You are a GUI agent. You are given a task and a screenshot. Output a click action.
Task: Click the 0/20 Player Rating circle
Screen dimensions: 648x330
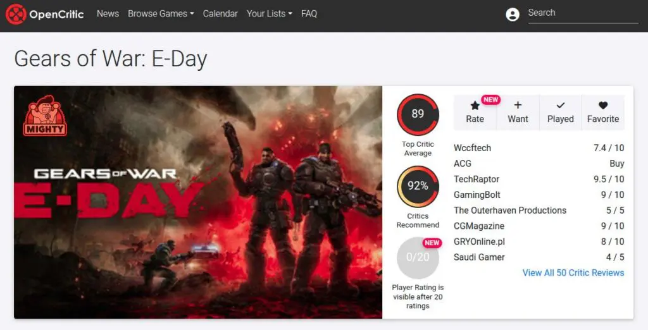418,258
